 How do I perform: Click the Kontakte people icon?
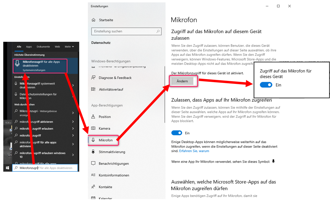click(x=93, y=187)
